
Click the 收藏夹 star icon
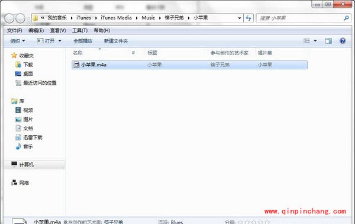(x=14, y=55)
